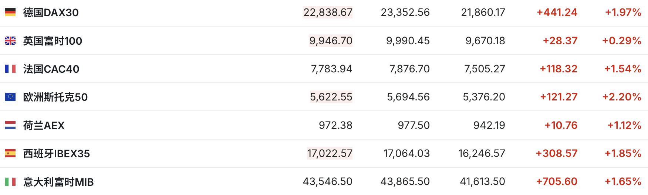
Task: Open the 法国CAC40 index link
Action: tap(51, 69)
